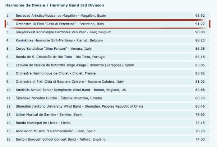This screenshot has width=217, height=147.
Task: Click Smithills School Senior Symphonic Wind Band
Action: click(71, 89)
